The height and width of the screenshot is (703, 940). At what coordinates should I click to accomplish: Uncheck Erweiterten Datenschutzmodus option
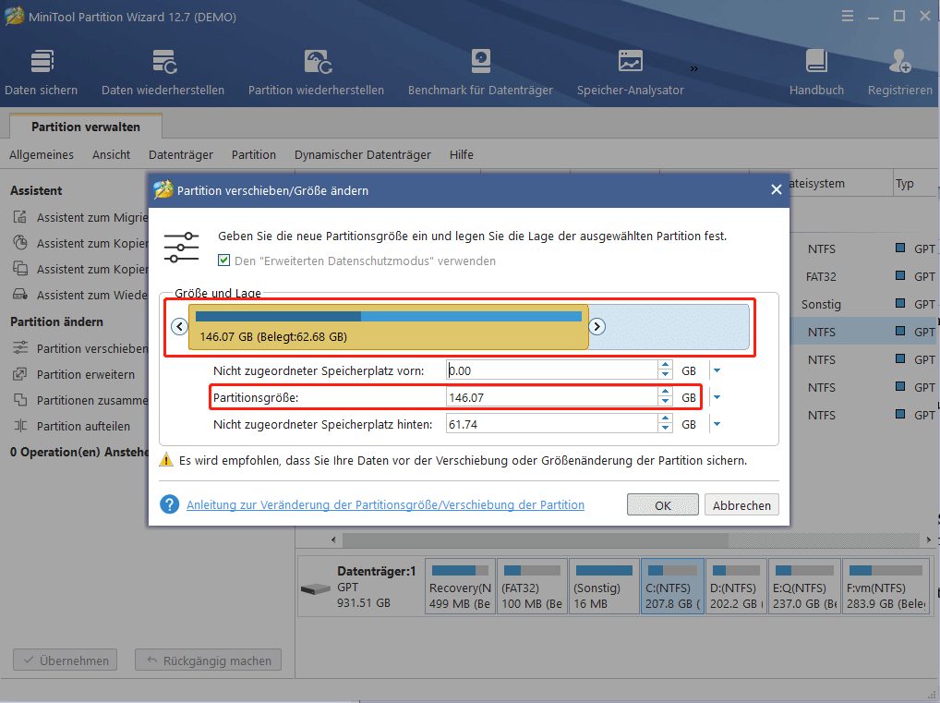[223, 260]
